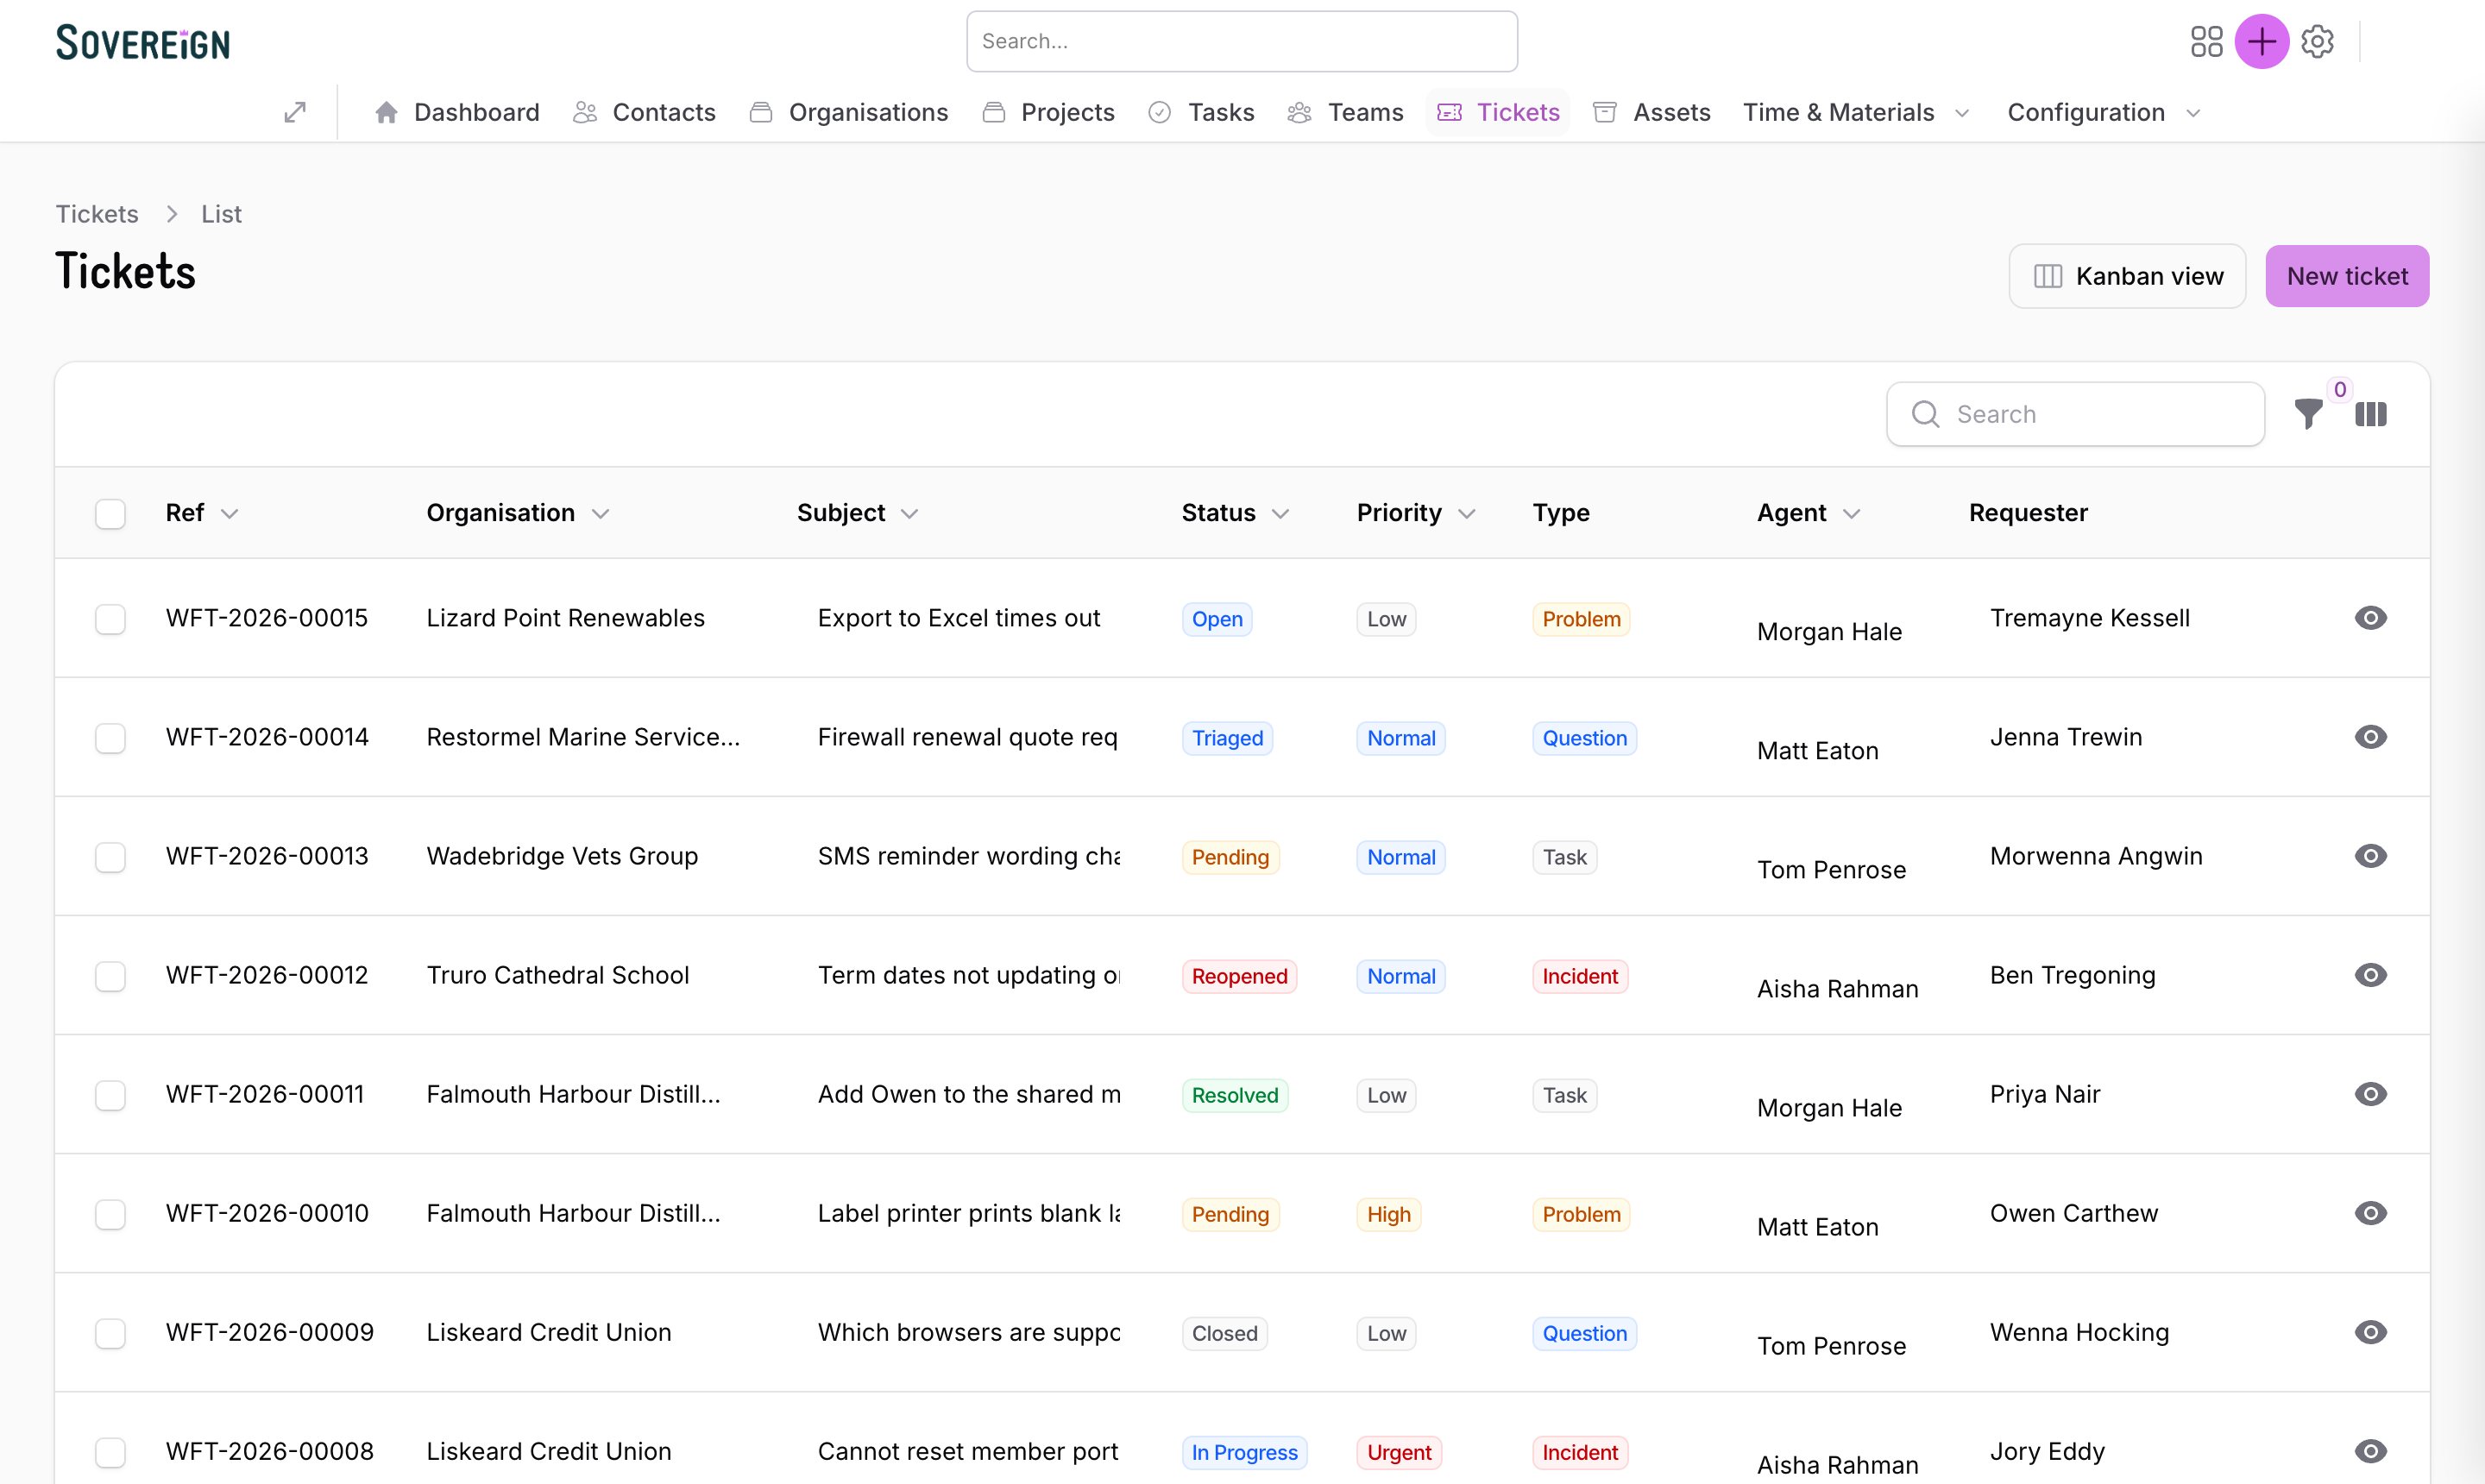Image resolution: width=2485 pixels, height=1484 pixels.
Task: Open the table filter funnel icon
Action: 2309,413
